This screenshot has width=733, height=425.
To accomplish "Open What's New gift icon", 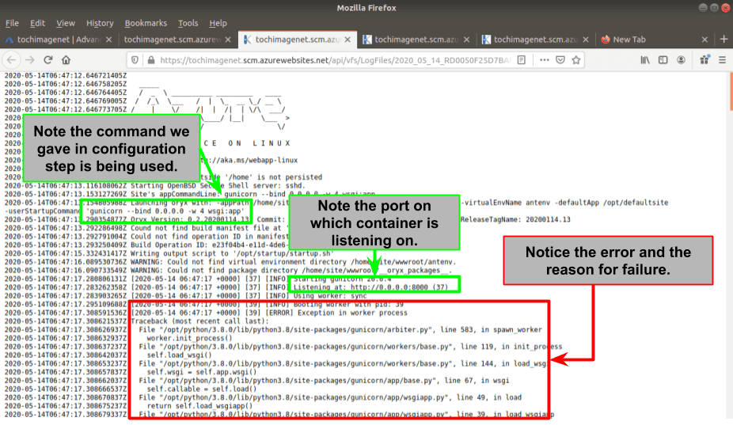I will coord(705,60).
